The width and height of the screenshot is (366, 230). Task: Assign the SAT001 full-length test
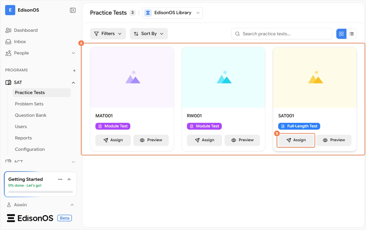(296, 140)
